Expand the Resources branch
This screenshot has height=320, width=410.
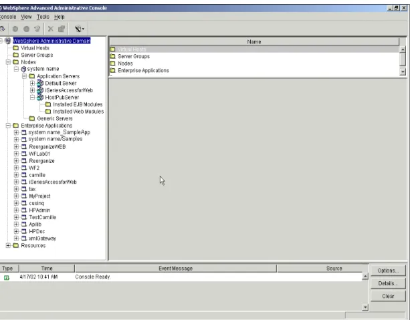(x=8, y=246)
